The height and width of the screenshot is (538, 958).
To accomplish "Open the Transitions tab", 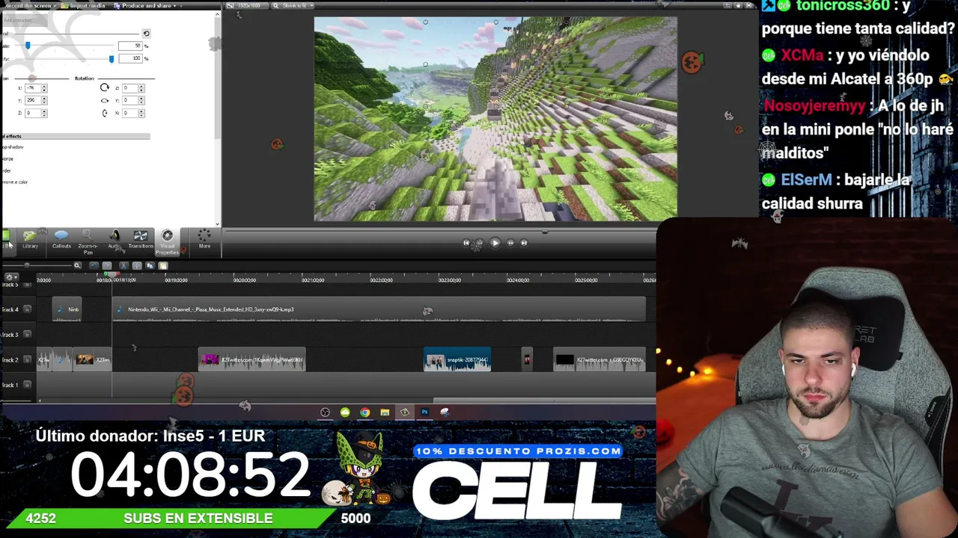I will [x=140, y=240].
